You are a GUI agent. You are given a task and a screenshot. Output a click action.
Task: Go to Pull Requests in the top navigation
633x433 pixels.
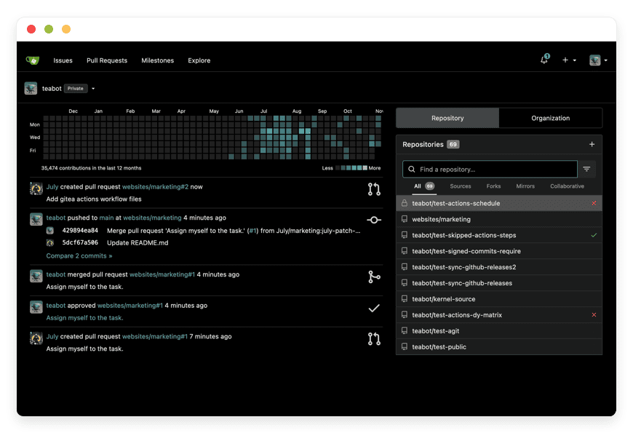click(107, 60)
